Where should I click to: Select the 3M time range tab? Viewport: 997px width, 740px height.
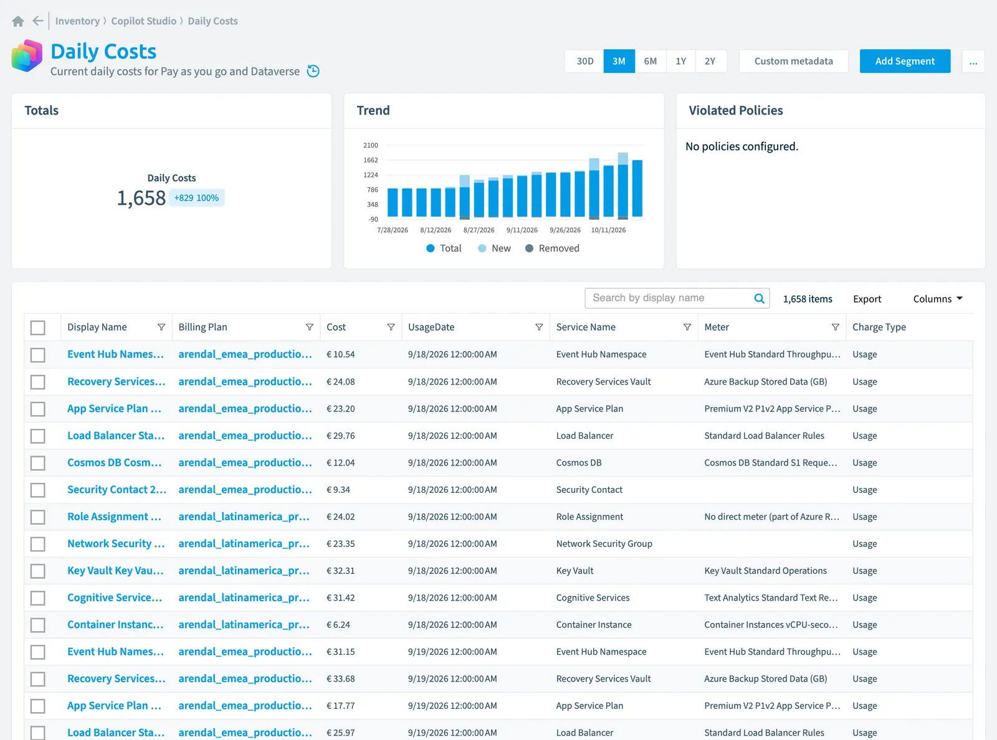(x=619, y=61)
